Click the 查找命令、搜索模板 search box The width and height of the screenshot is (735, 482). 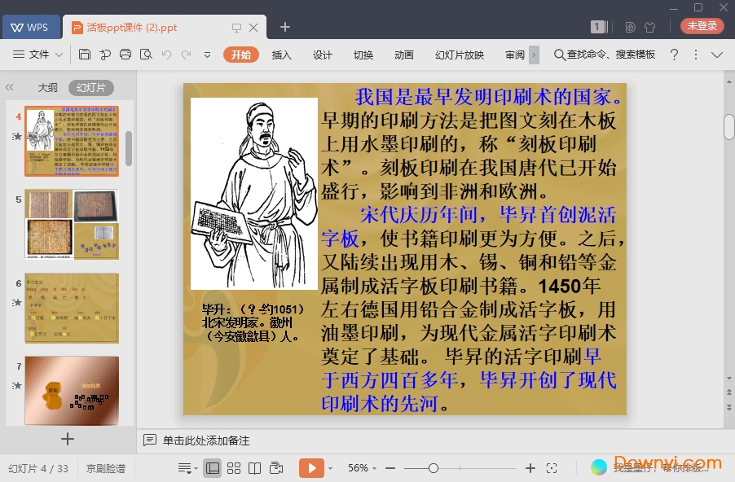click(605, 55)
